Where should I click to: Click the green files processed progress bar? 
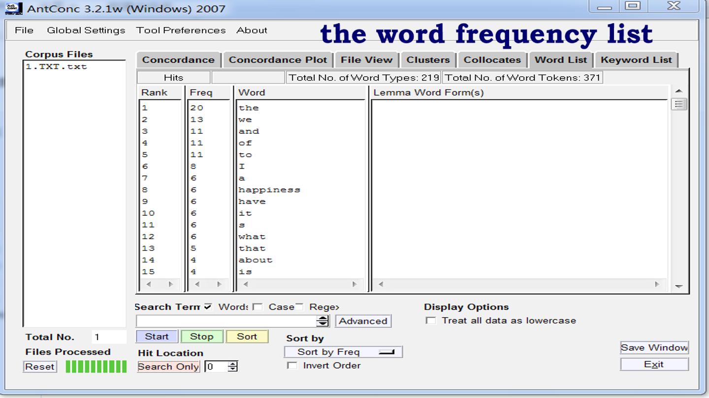coord(96,367)
